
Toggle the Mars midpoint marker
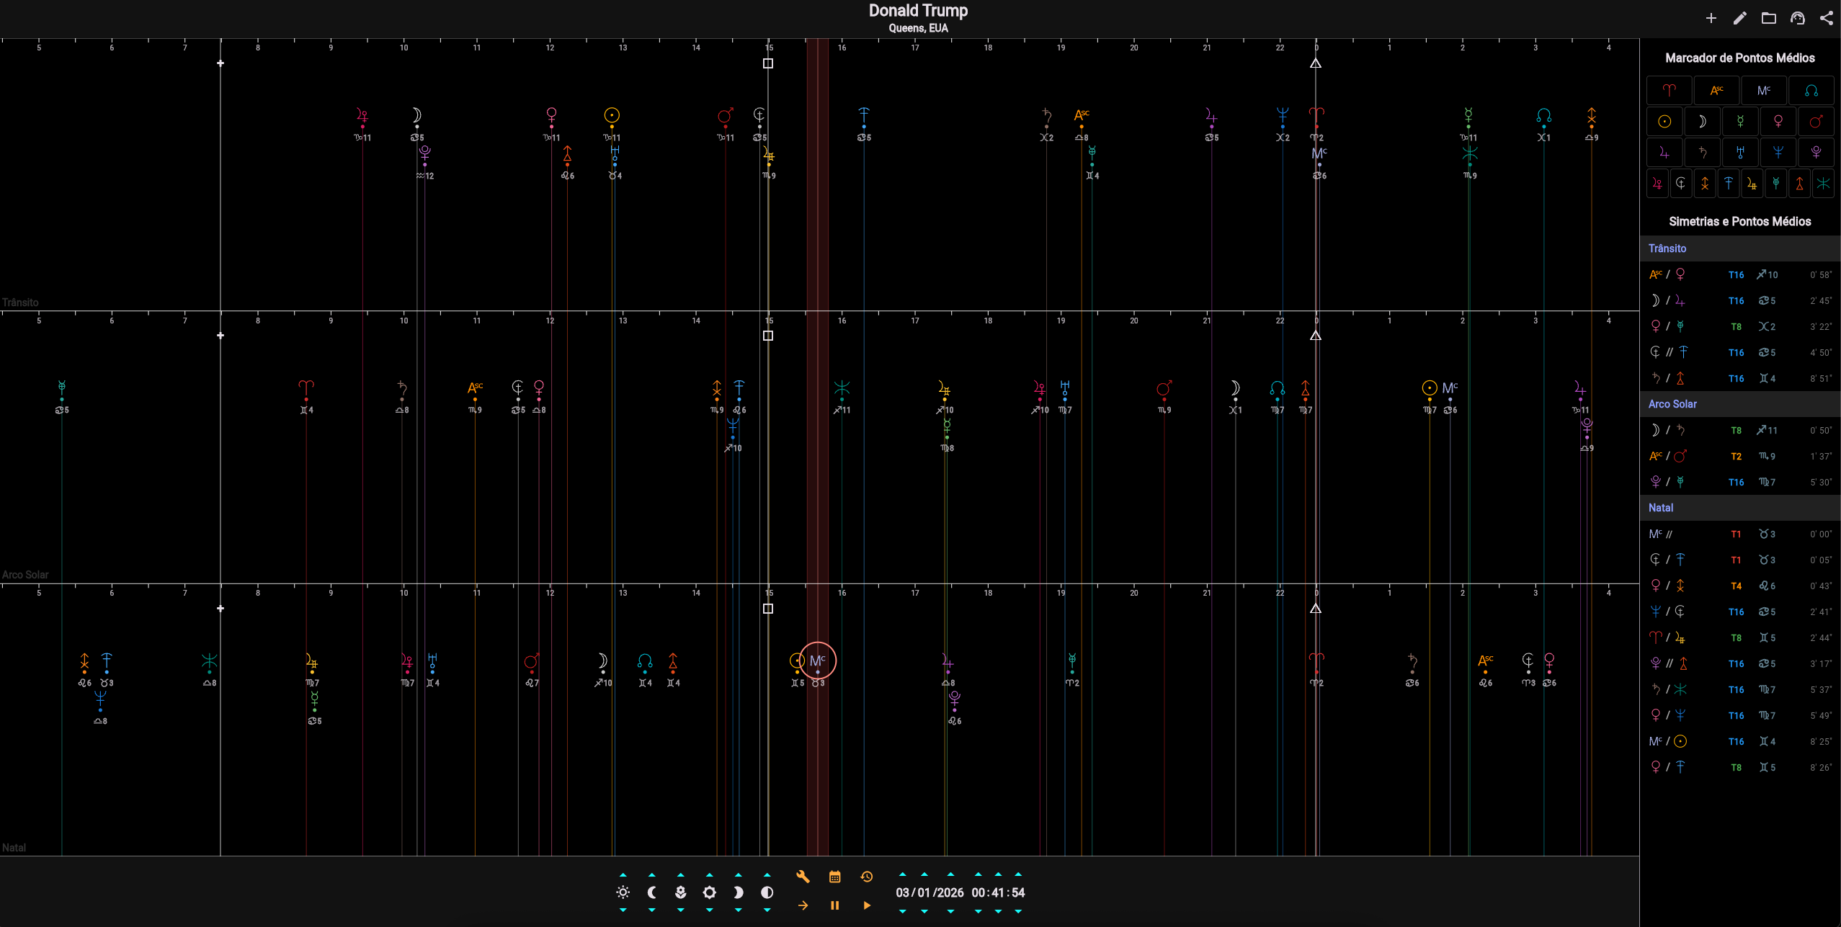coord(1816,122)
